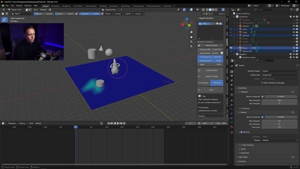Select the Draw brush tool in toolbar
Image resolution: width=300 pixels, height=169 pixels.
[x=4, y=20]
